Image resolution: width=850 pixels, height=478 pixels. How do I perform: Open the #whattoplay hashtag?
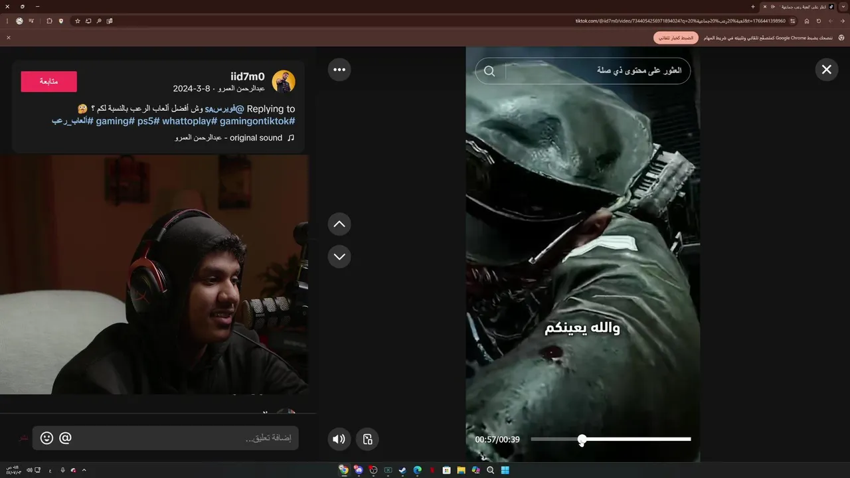click(x=190, y=121)
